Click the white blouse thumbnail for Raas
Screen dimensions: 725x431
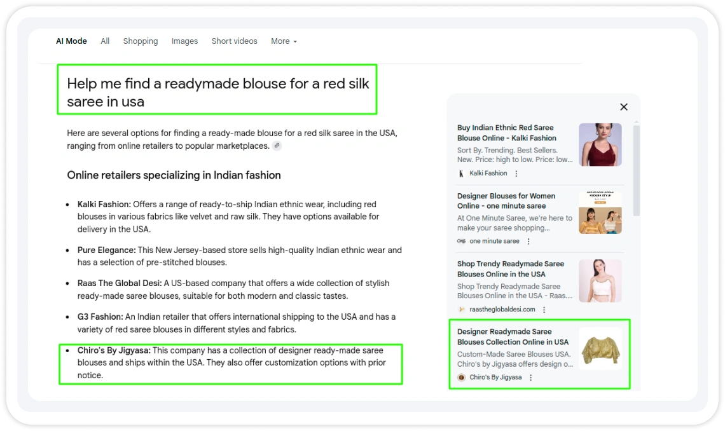point(600,280)
